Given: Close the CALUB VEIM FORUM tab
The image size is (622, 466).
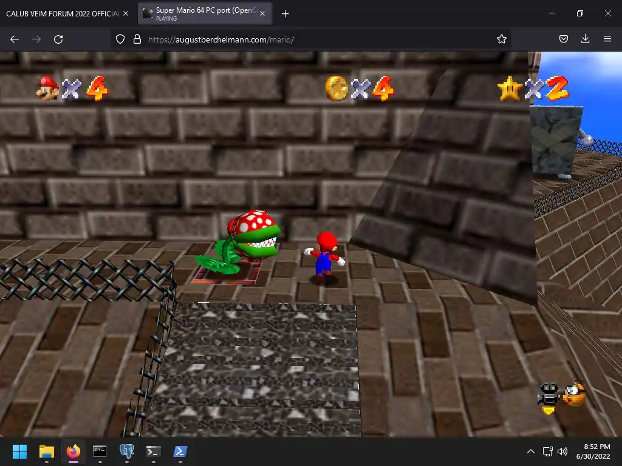Looking at the screenshot, I should pyautogui.click(x=125, y=13).
